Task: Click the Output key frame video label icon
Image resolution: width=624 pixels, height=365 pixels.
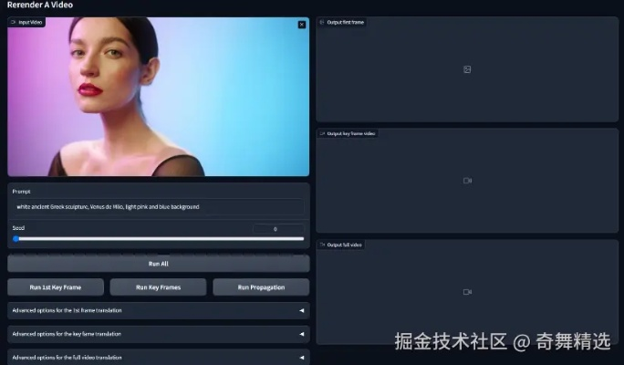Action: coord(322,133)
